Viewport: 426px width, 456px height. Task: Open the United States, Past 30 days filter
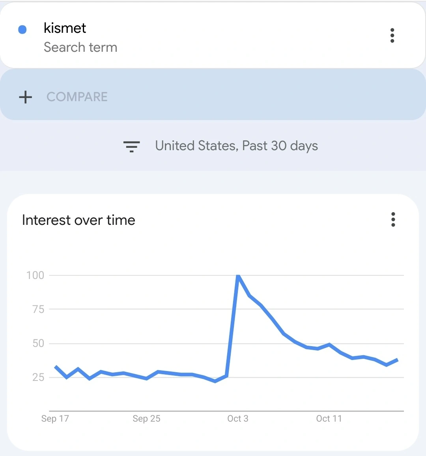click(x=236, y=146)
